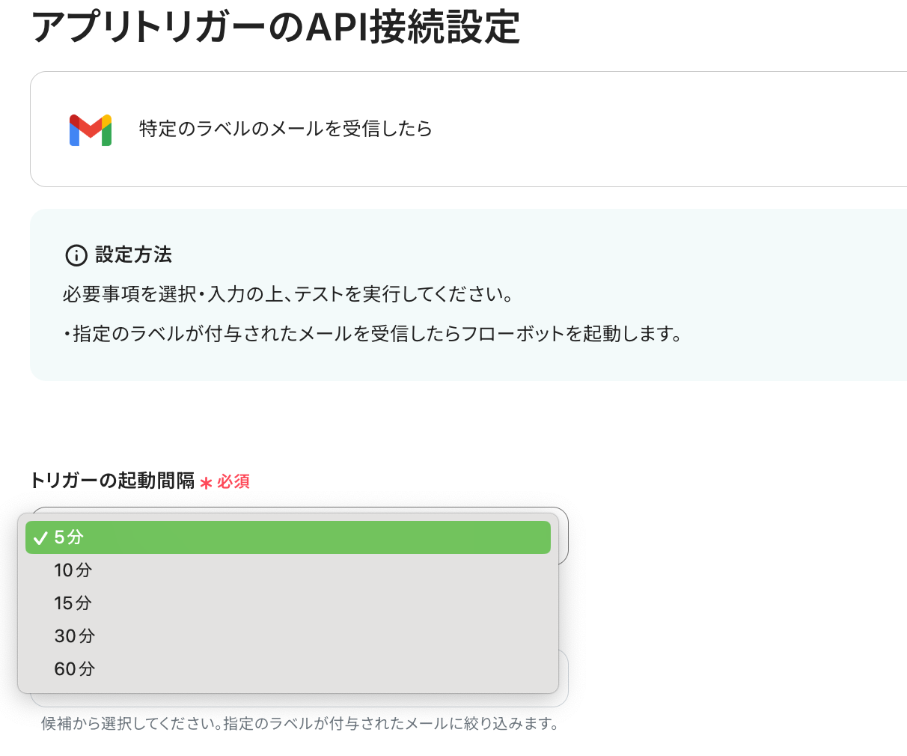
Task: Click the checkmark next to 5分
Action: point(40,538)
